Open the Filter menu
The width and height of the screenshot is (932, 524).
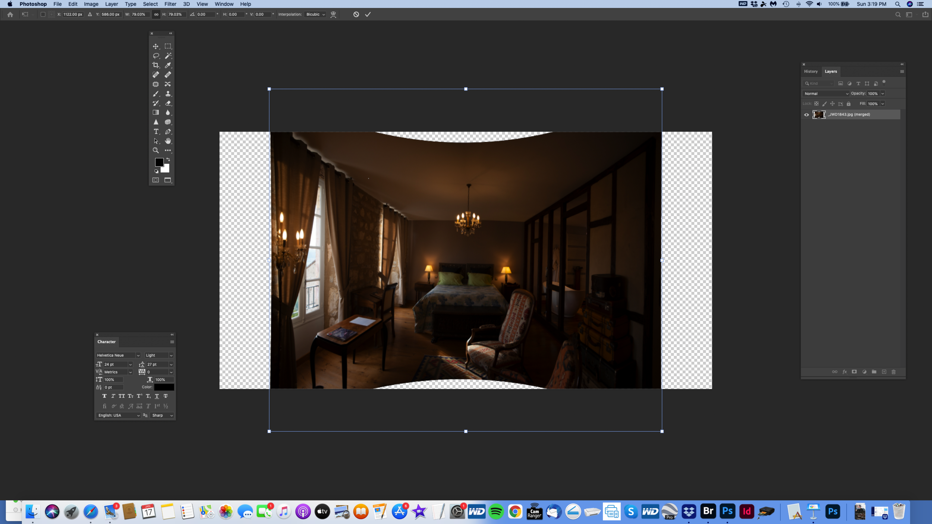[170, 4]
